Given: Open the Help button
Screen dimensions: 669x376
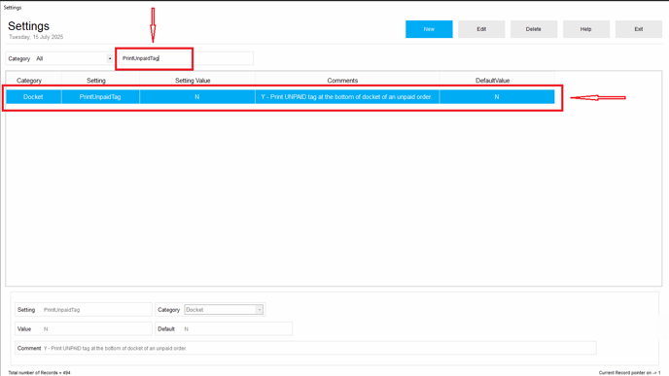Looking at the screenshot, I should tap(585, 29).
